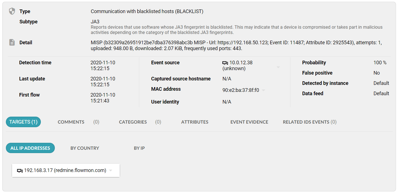Open the MAC address dropdown arrow
Screen dimensions: 398x194
coord(263,90)
